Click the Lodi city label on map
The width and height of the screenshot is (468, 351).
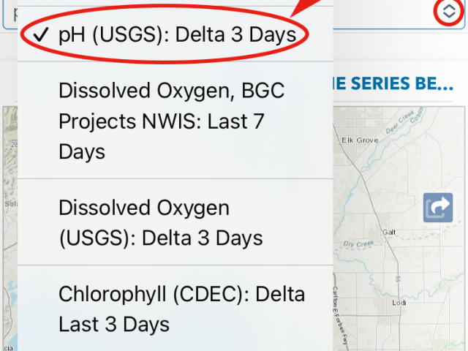pyautogui.click(x=399, y=303)
